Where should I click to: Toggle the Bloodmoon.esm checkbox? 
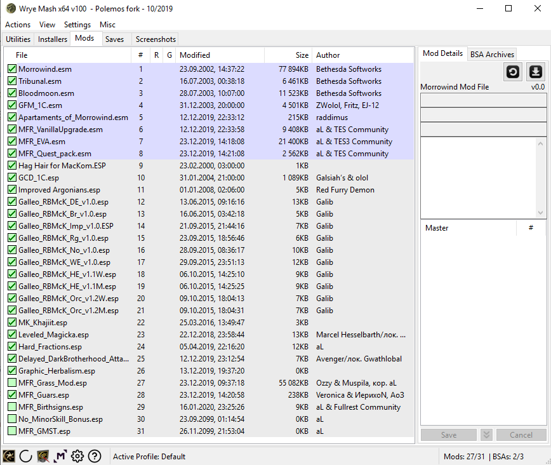tap(12, 93)
